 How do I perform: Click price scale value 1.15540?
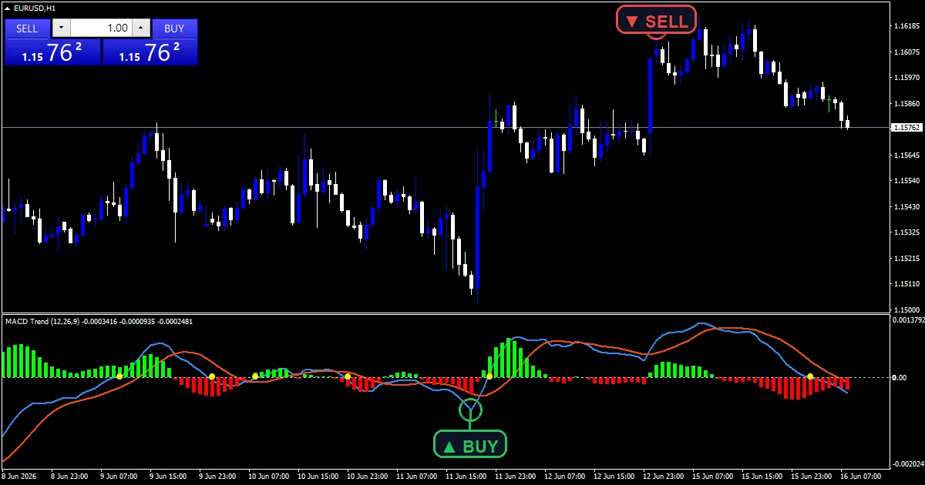(x=906, y=181)
